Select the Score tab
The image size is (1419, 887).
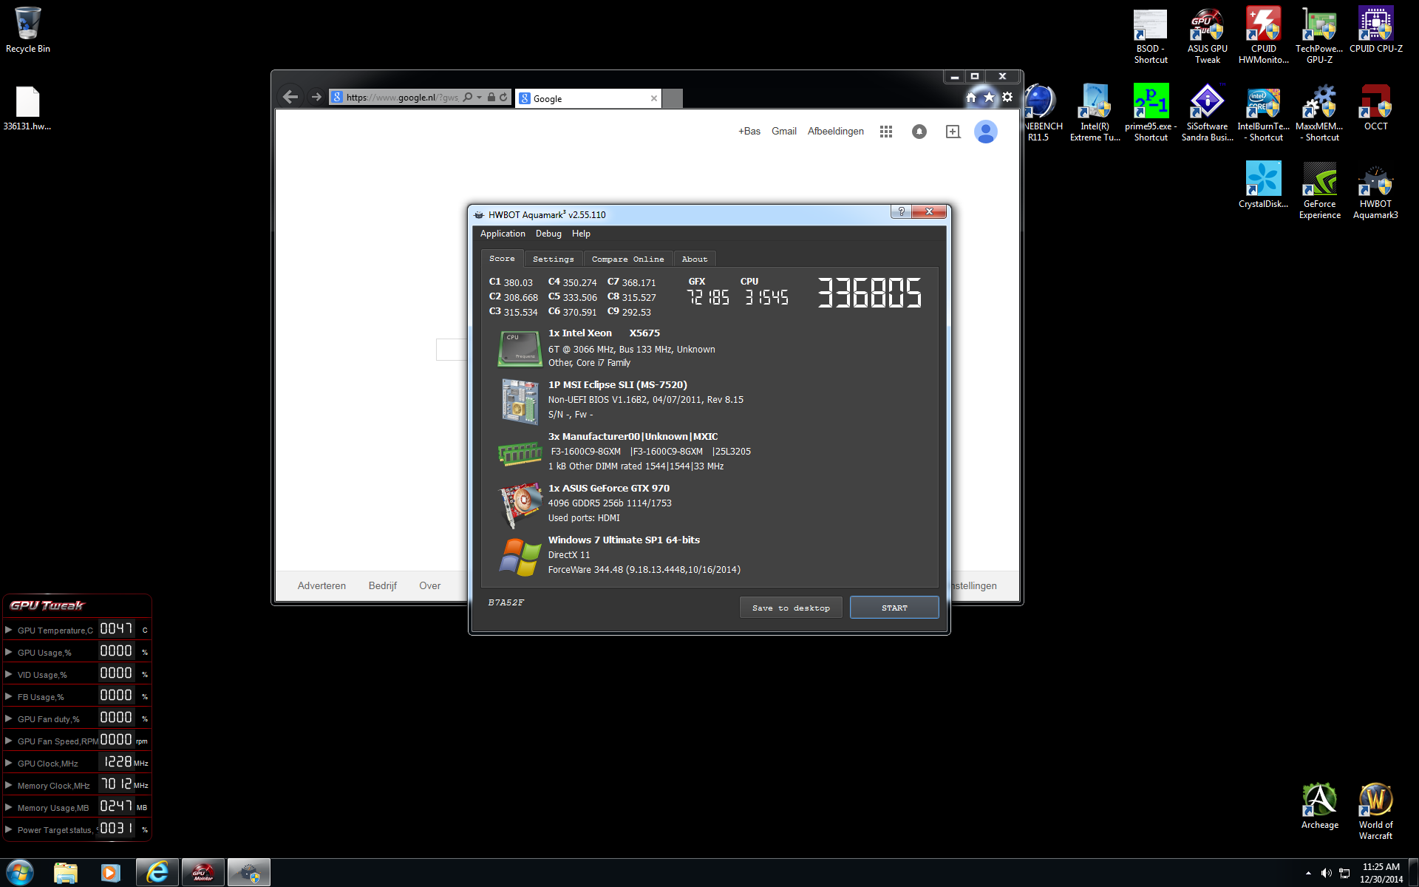(502, 259)
